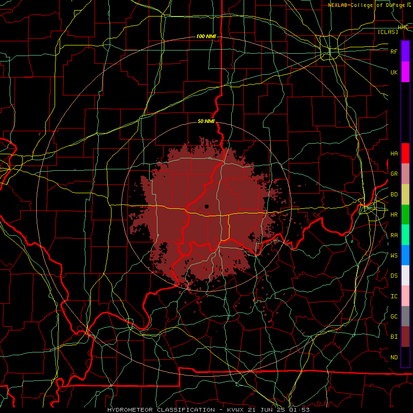Screen dimensions: 413x413
Task: Click the BD legend label
Action: [x=394, y=195]
